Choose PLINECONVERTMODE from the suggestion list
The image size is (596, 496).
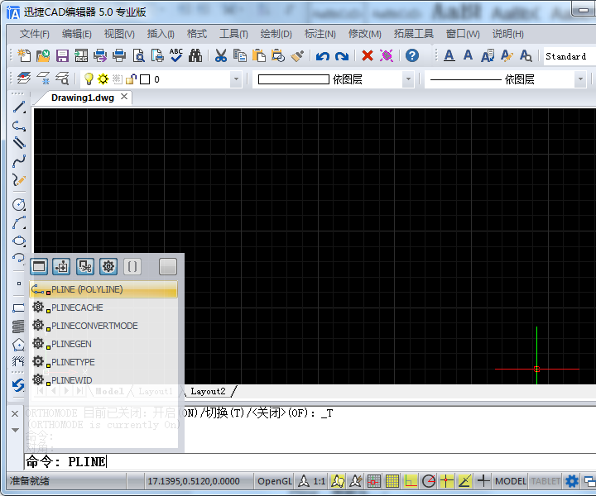pos(103,326)
